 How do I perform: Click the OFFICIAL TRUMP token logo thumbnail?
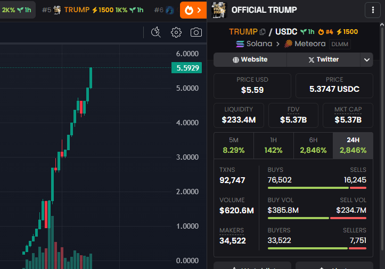(219, 10)
